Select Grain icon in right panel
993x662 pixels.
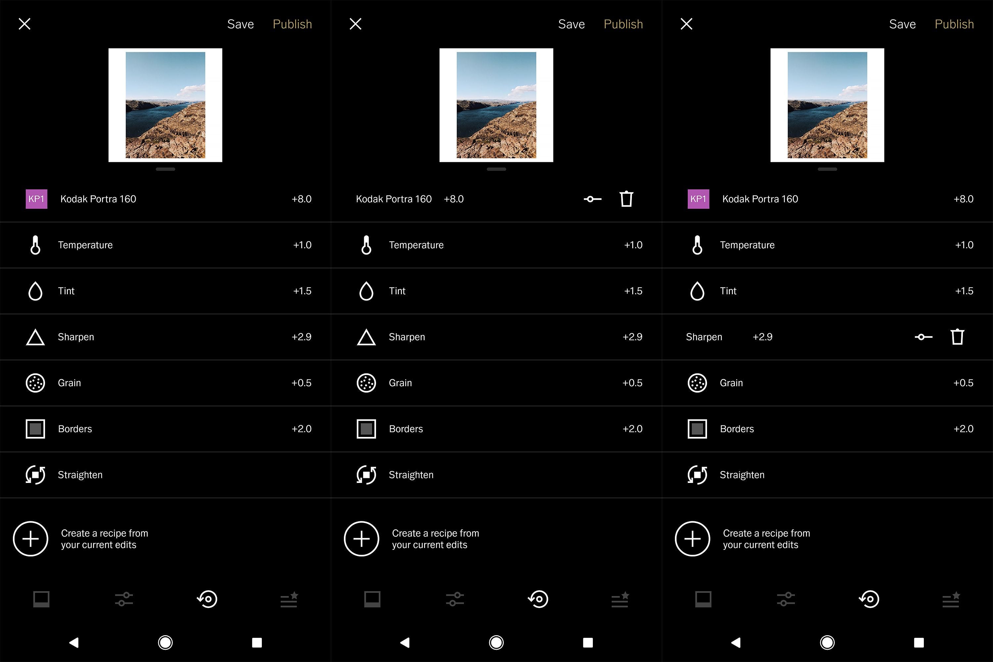point(697,383)
